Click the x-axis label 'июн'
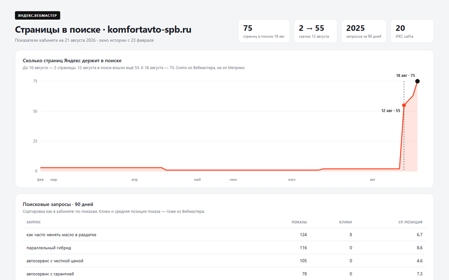 233,180
